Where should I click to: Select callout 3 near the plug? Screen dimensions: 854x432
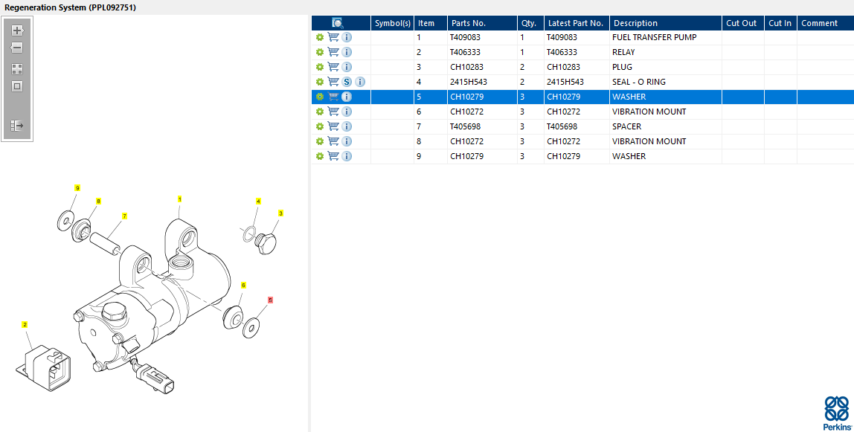(x=281, y=213)
